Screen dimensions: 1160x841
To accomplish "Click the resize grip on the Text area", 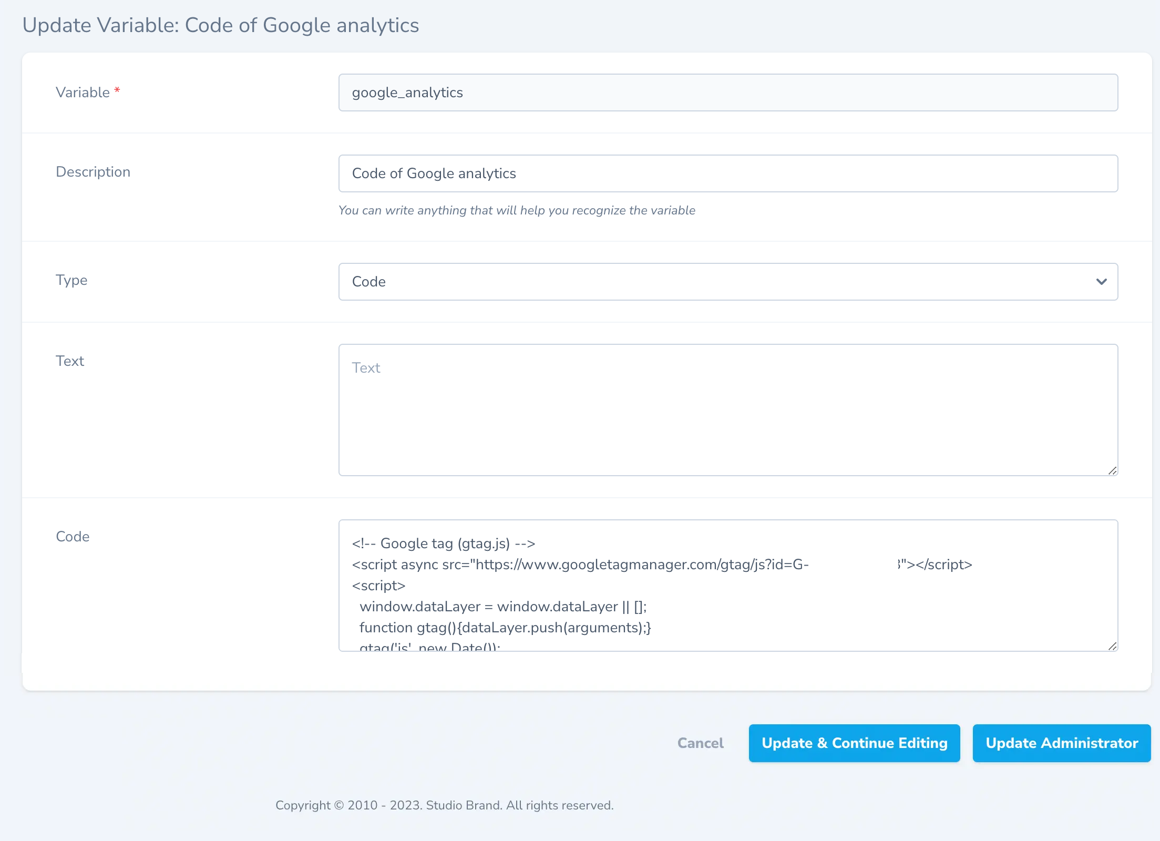I will point(1112,471).
